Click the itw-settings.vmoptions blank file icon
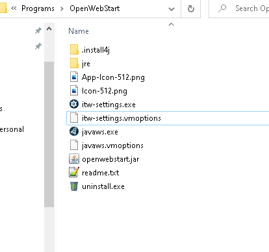269x252 pixels. click(x=74, y=118)
